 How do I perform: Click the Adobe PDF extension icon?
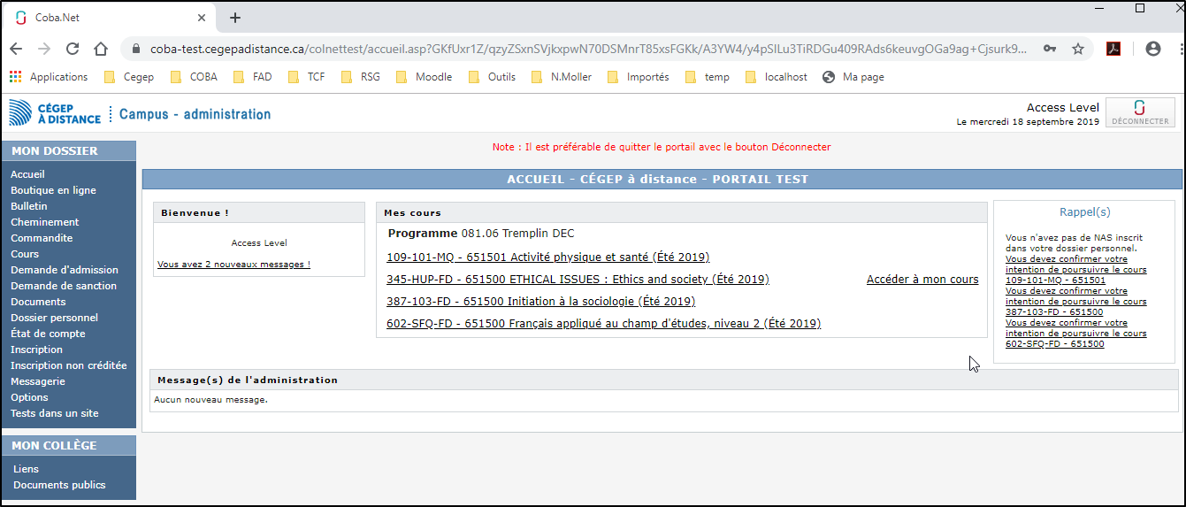(1114, 50)
